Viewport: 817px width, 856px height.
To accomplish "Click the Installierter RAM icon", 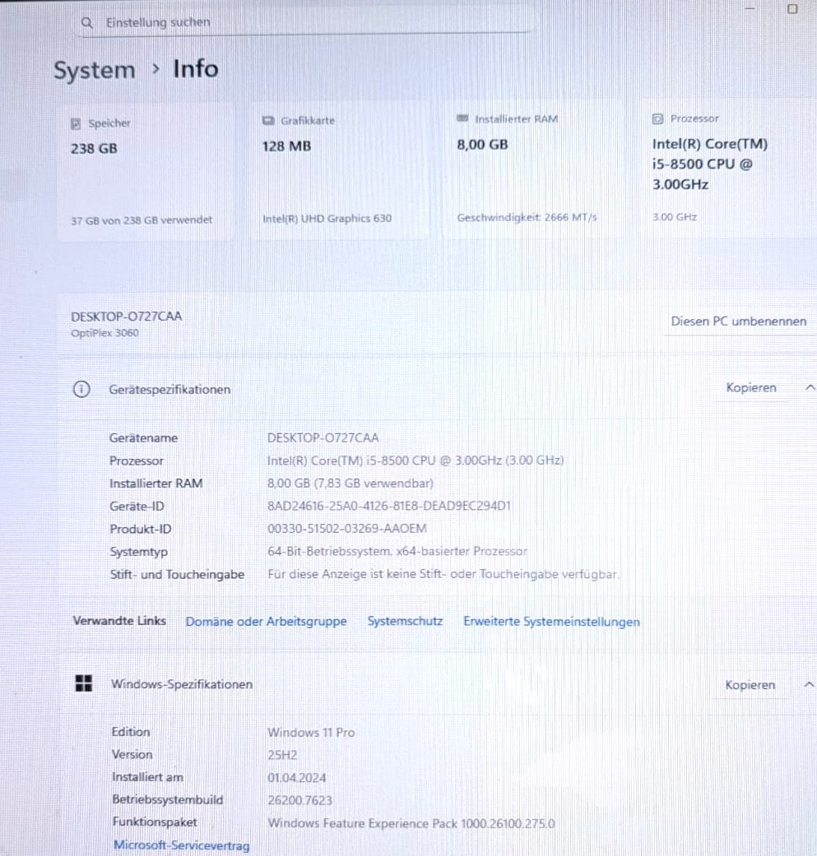I will (462, 118).
